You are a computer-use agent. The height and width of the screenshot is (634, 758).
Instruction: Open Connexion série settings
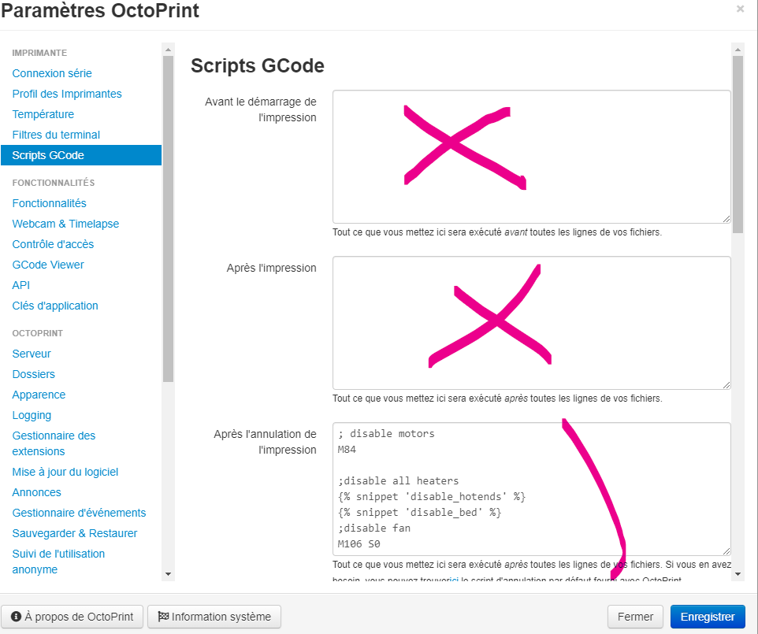click(52, 73)
